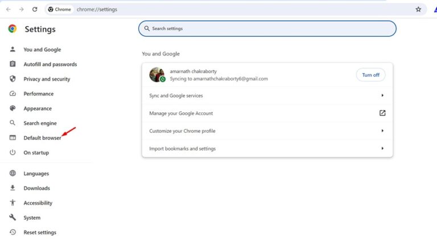Click the Chrome logo beside the Settings title
Viewport: 437px width, 239px height.
[x=13, y=28]
